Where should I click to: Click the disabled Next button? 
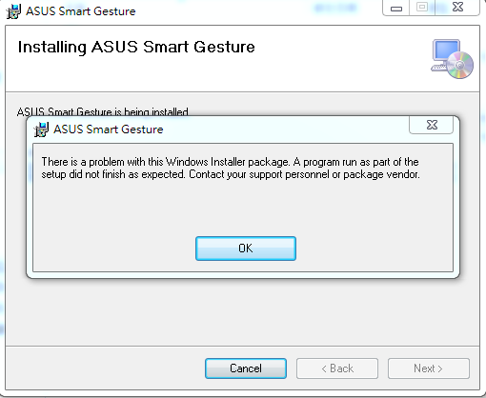428,368
